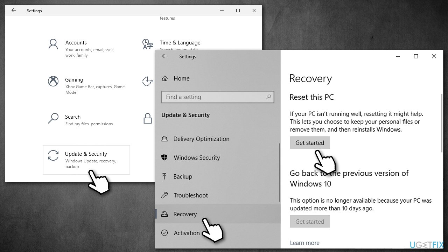Click the Recovery page scrollbar
This screenshot has width=448, height=252.
pos(441,122)
